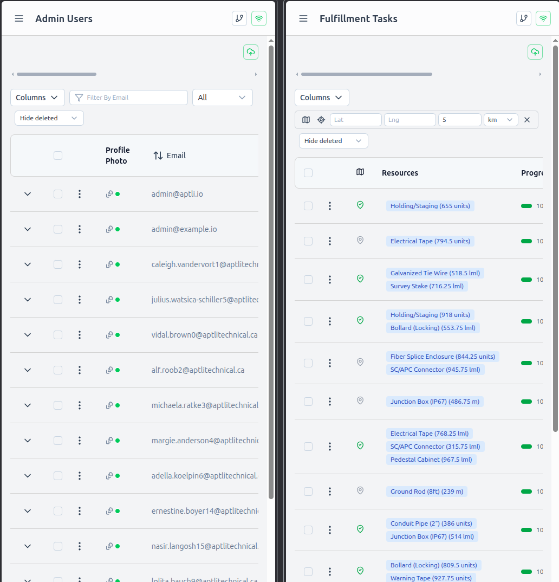The image size is (559, 582).
Task: Click the branch icon in Fulfillment Tasks header
Action: 523,18
